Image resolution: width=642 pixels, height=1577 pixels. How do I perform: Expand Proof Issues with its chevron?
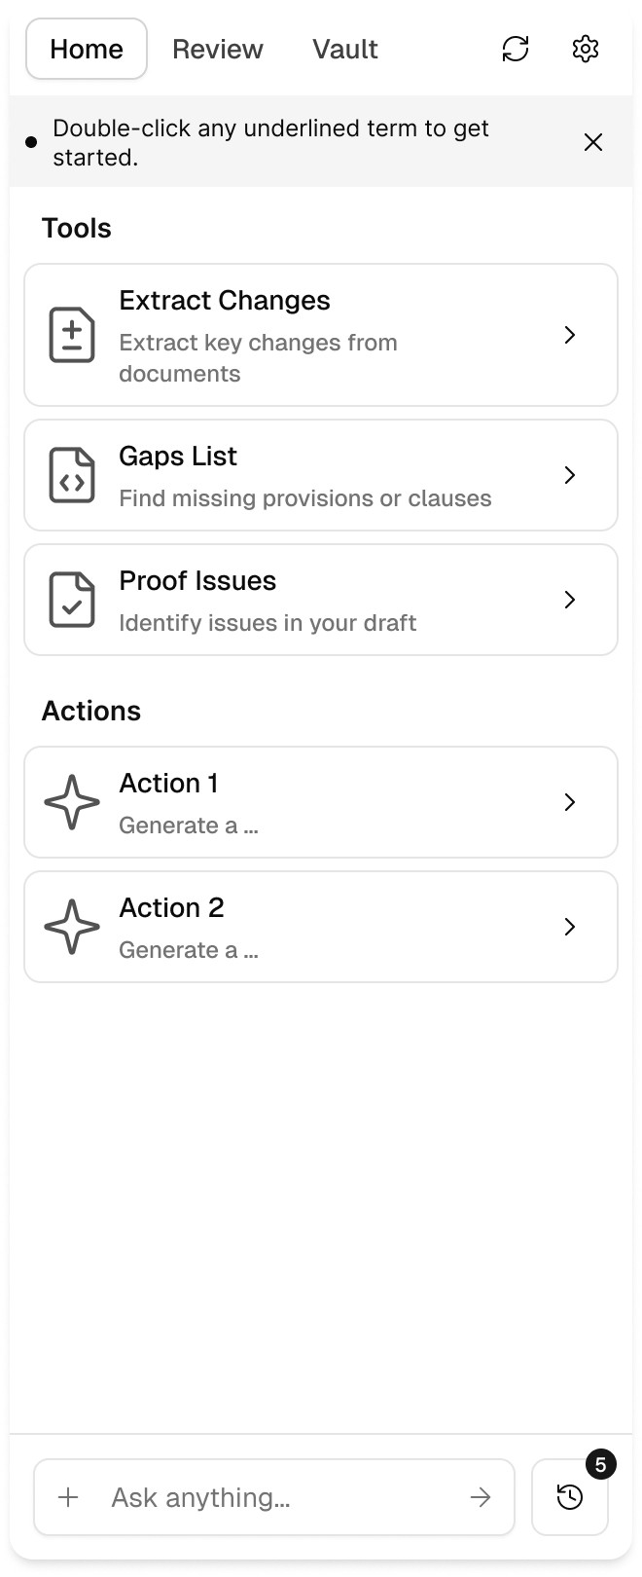[570, 600]
